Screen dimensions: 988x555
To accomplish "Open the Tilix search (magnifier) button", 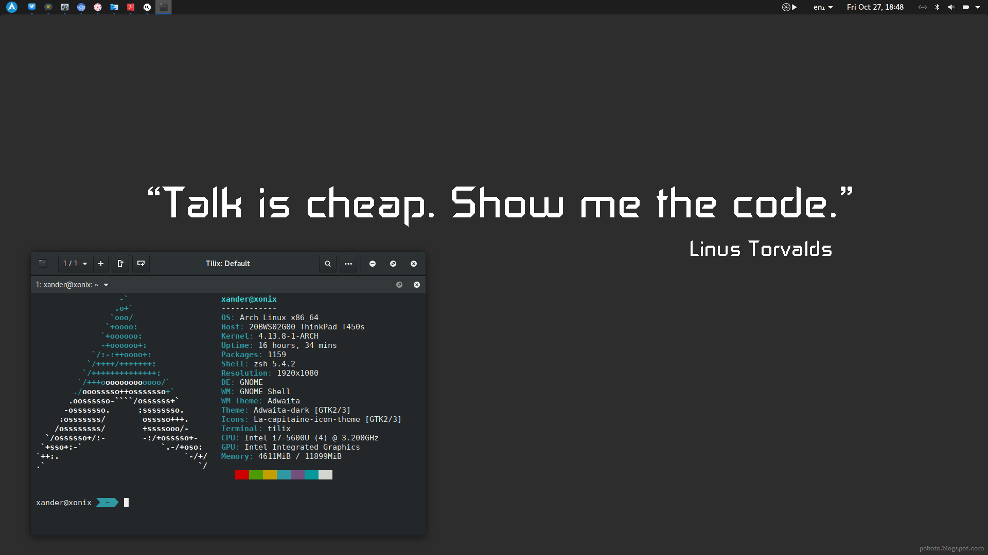I will 328,264.
